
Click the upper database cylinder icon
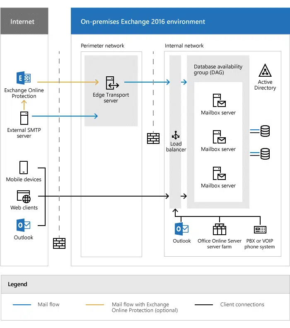pyautogui.click(x=265, y=131)
